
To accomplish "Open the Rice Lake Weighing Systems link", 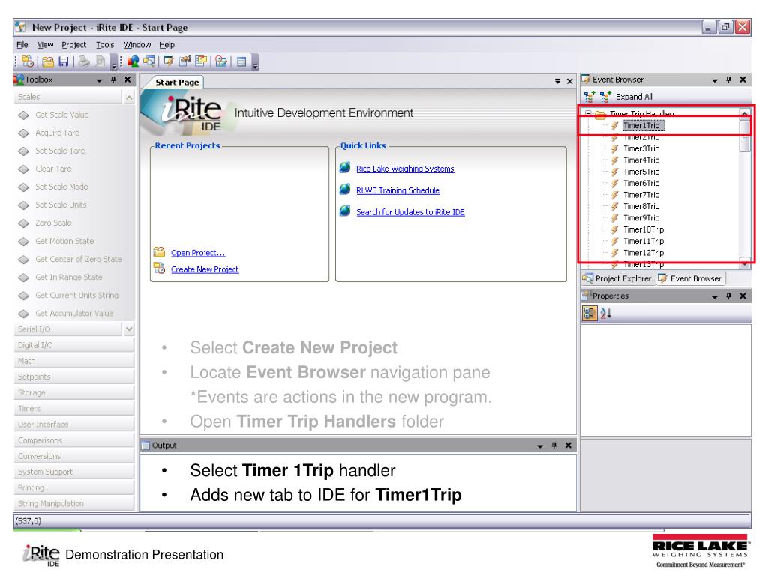I will [x=405, y=169].
